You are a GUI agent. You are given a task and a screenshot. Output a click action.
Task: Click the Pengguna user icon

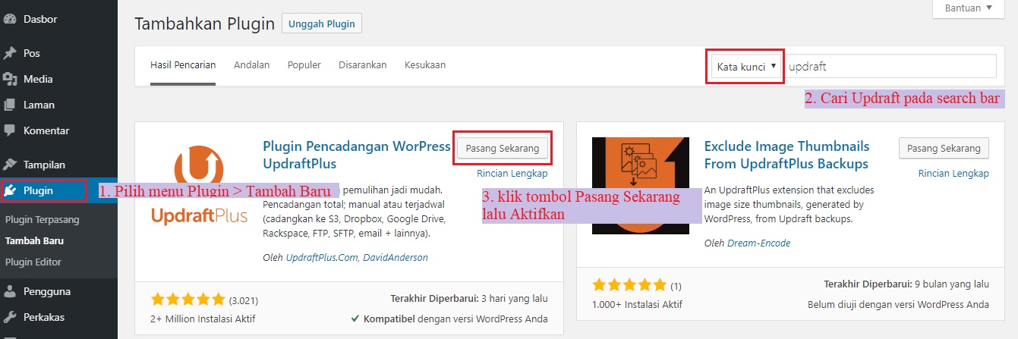click(10, 291)
